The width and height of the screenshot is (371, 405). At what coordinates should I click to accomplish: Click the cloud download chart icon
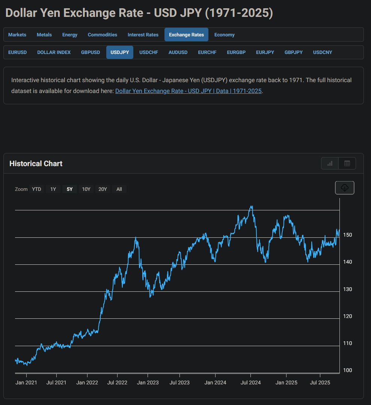[345, 188]
